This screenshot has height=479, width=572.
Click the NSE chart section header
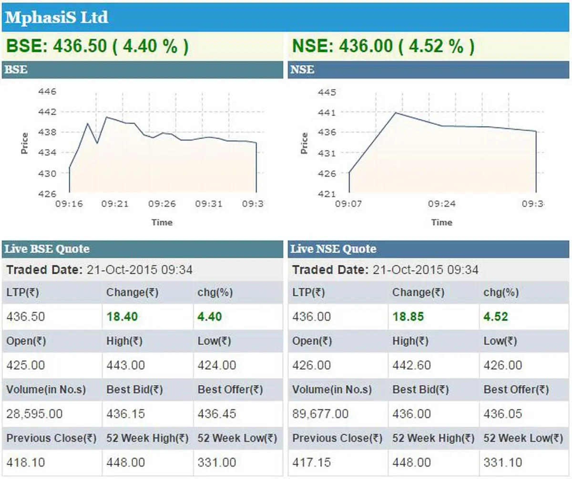[429, 70]
